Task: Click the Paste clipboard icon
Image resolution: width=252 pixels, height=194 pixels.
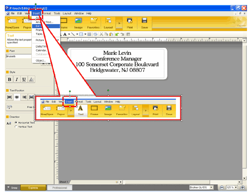Action: [x=111, y=35]
